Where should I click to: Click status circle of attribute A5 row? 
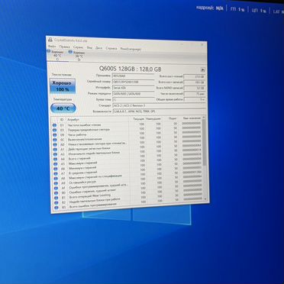(55, 164)
